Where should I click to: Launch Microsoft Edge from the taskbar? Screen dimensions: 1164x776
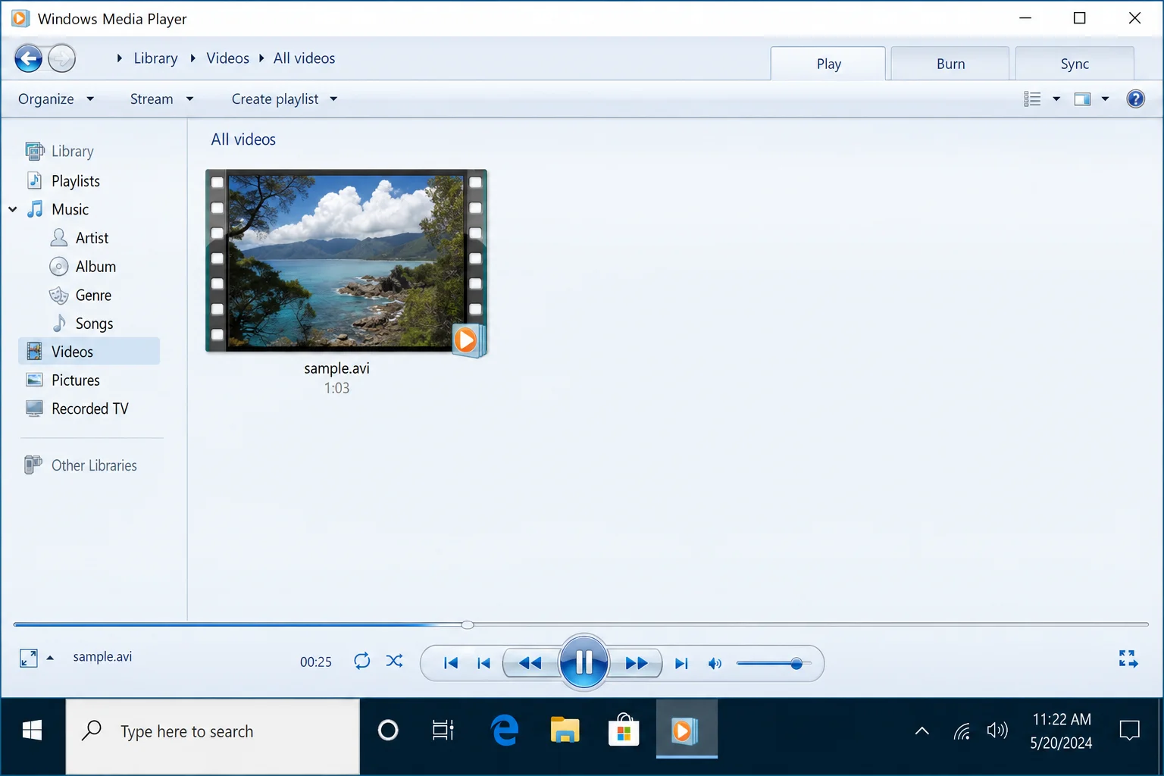(x=504, y=731)
